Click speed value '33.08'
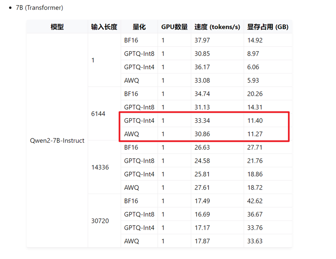 [x=202, y=80]
